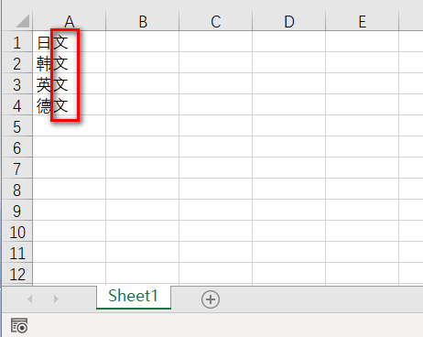Select column C header
Image resolution: width=423 pixels, height=337 pixels.
pos(216,21)
